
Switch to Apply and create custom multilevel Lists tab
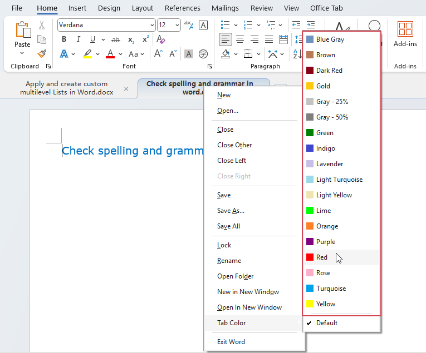coord(66,88)
